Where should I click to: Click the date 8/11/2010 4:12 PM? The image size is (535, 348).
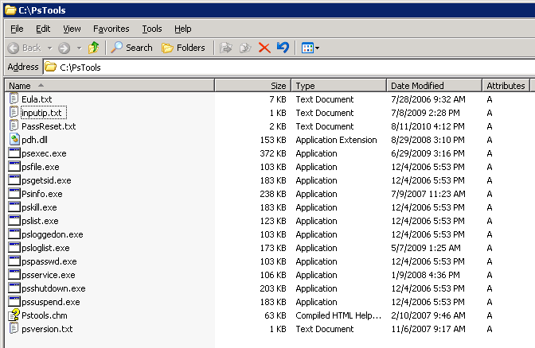pos(428,126)
